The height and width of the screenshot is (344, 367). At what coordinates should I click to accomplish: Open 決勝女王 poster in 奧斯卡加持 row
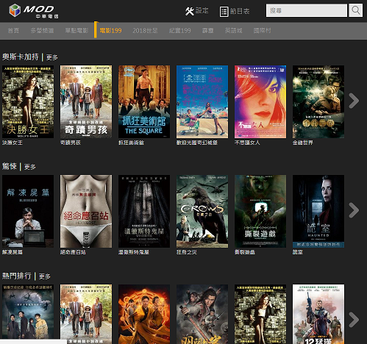click(x=28, y=101)
